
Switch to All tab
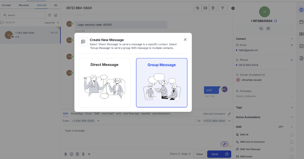click(56, 5)
